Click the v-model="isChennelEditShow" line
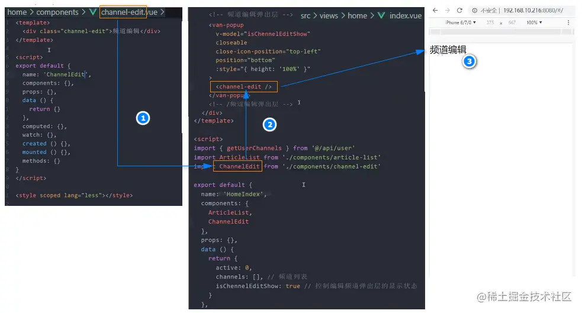The width and height of the screenshot is (582, 313). [263, 34]
